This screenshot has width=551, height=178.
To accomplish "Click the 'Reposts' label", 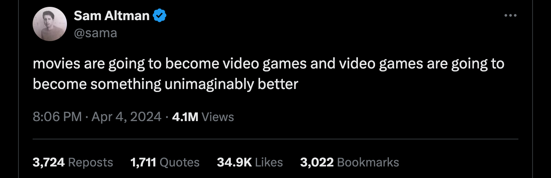I will coord(91,162).
